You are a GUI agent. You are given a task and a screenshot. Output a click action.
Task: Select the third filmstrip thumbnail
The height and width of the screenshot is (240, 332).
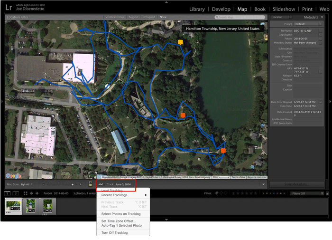tap(47, 206)
